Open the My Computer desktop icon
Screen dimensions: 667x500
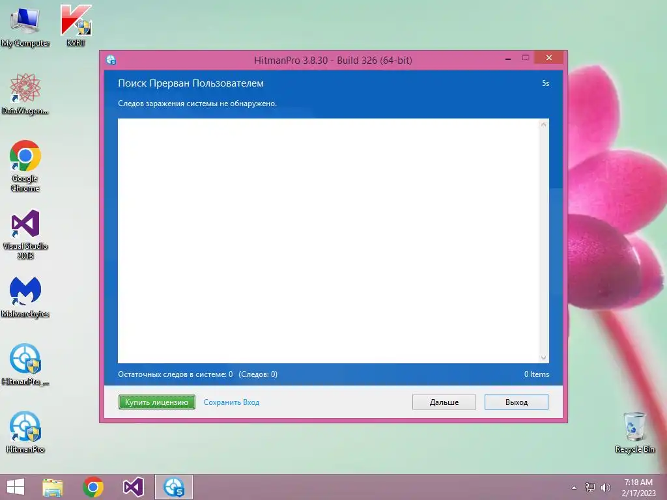point(25,25)
